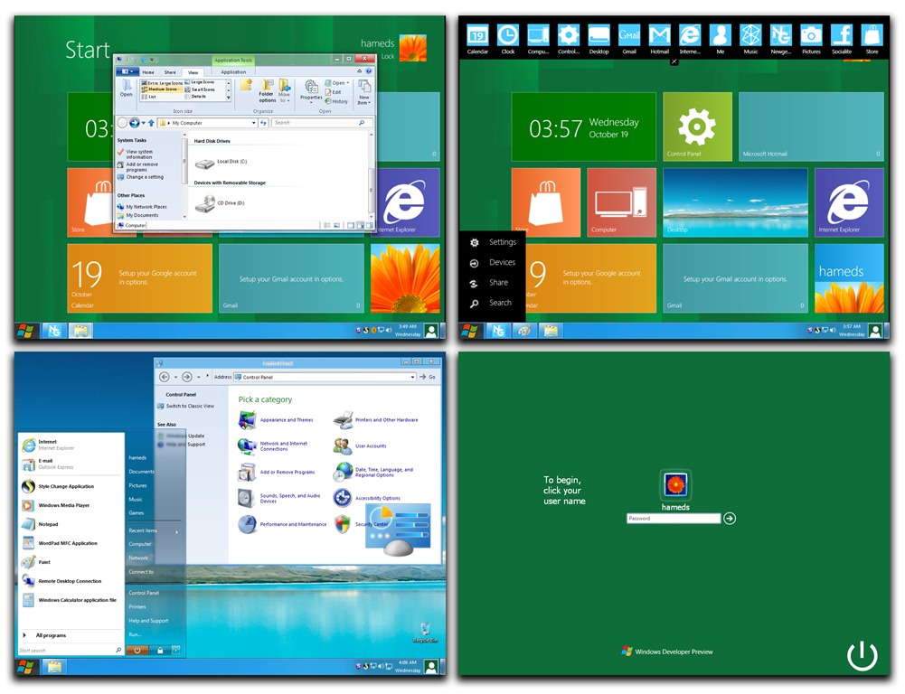Click the login arrow submit button
The height and width of the screenshot is (694, 905).
click(730, 519)
